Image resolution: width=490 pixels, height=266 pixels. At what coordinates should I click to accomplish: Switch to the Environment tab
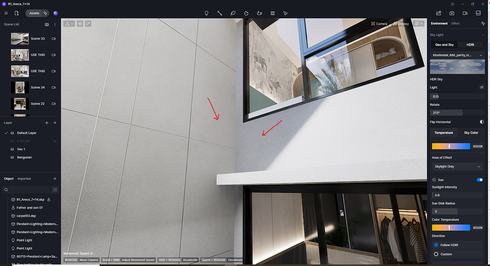coord(439,23)
